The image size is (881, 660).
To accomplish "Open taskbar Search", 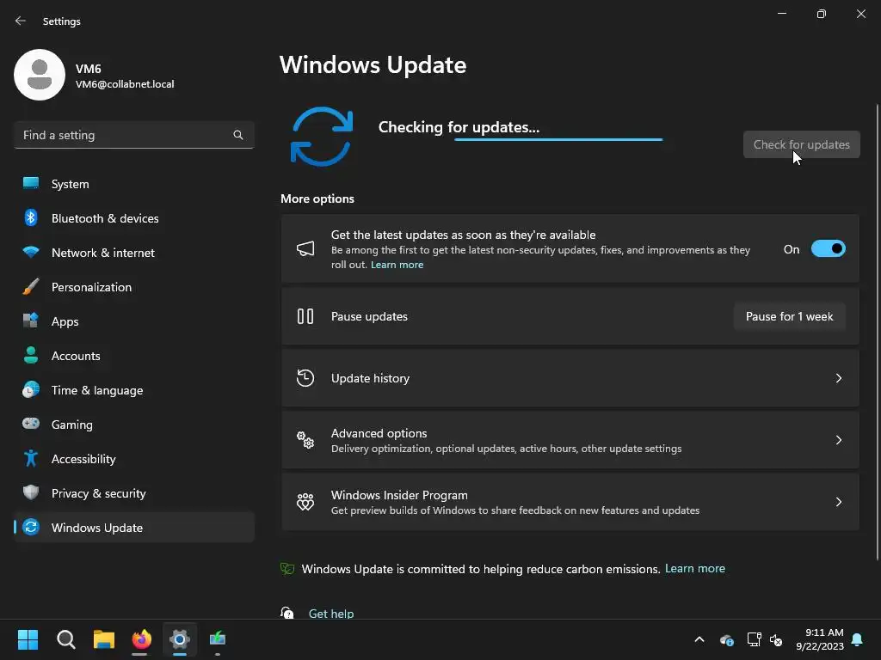I will point(65,639).
